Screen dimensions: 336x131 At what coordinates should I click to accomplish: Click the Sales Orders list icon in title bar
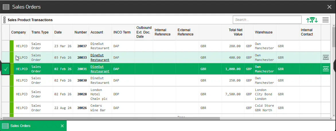tap(6, 7)
